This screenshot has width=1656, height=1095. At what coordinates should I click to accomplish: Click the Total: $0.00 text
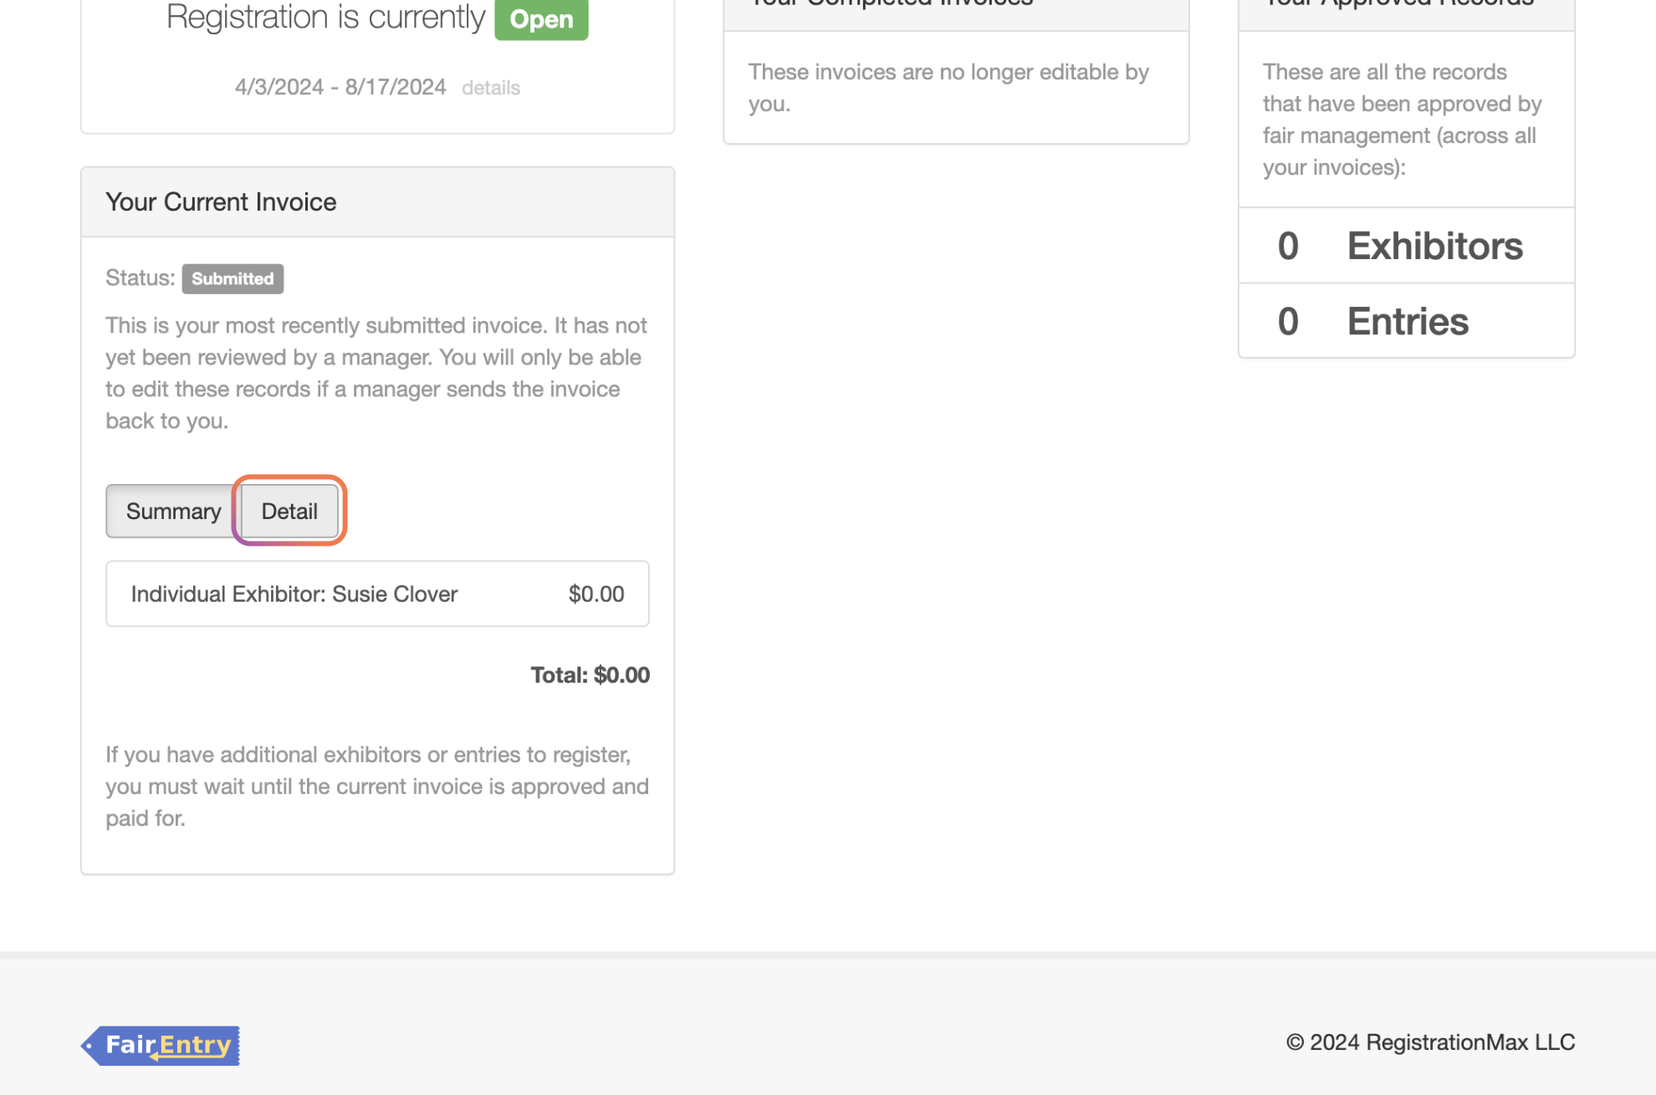tap(590, 675)
